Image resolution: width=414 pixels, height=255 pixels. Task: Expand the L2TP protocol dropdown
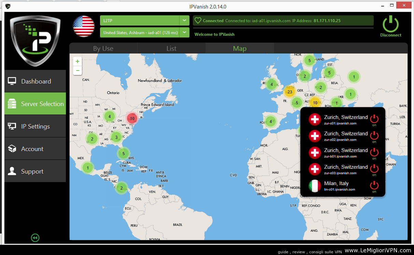184,20
